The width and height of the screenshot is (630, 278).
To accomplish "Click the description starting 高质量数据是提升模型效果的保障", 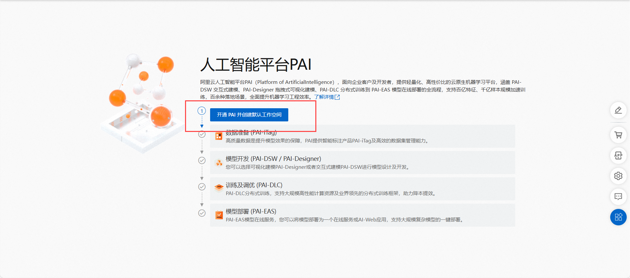I will coord(328,141).
